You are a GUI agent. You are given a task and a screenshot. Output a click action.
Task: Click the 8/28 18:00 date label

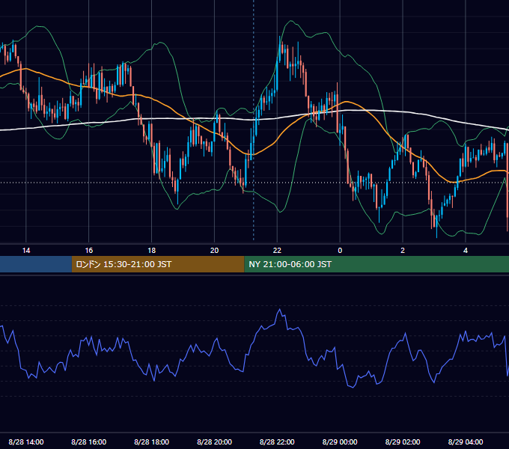[152, 442]
